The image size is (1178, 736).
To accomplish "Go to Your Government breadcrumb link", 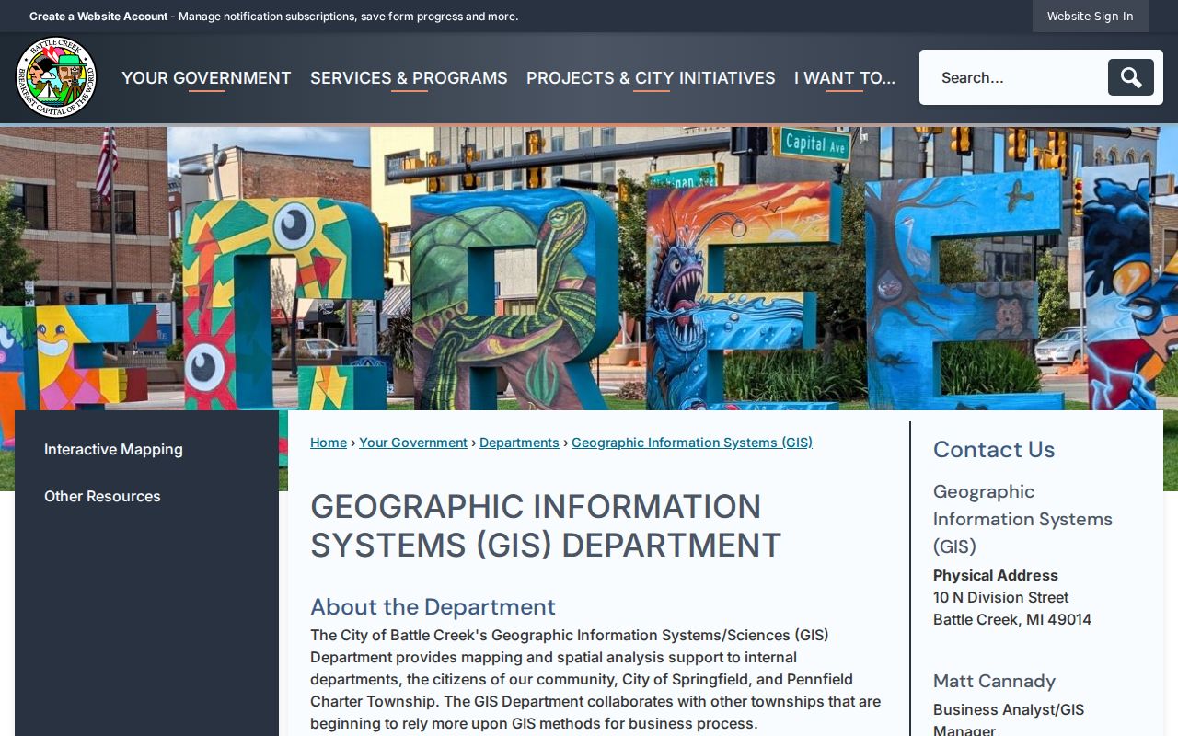I will coord(413,443).
